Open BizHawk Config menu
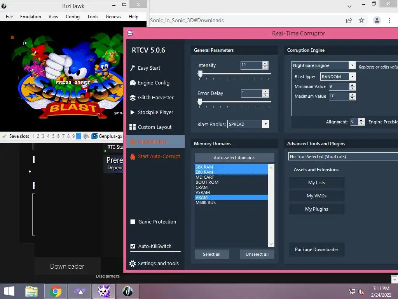The image size is (398, 299). point(73,16)
